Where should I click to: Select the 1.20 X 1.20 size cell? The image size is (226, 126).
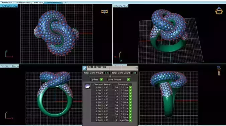pos(102,120)
